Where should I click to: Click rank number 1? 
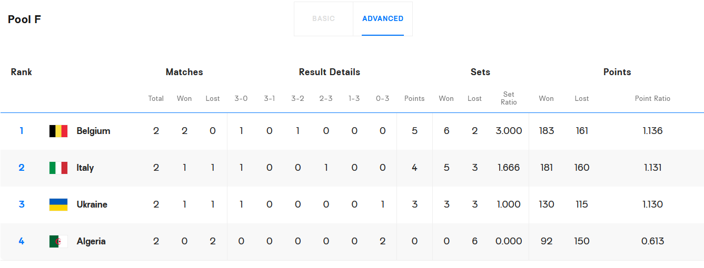click(x=22, y=131)
